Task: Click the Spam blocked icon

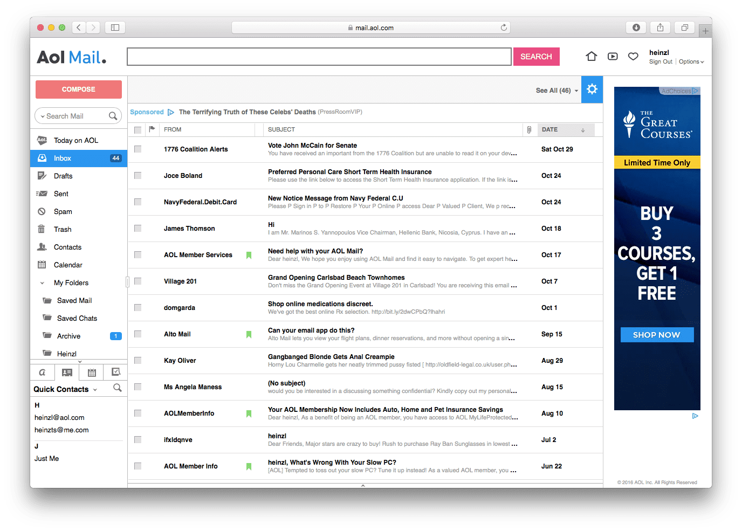Action: (x=42, y=211)
